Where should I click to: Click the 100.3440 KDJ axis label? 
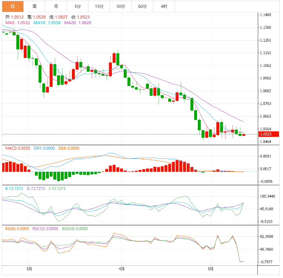[x=267, y=196]
